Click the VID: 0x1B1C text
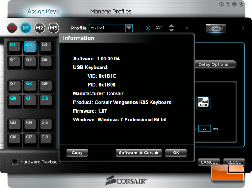Image resolution: width=252 pixels, height=188 pixels. click(x=102, y=76)
